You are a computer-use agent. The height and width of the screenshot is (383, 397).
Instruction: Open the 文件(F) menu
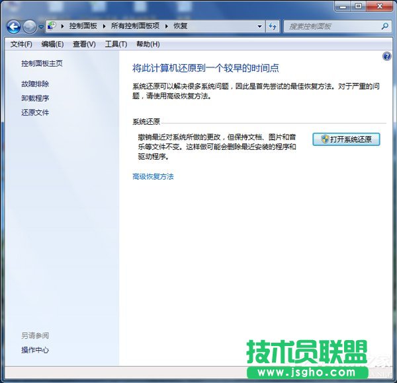[x=21, y=44]
